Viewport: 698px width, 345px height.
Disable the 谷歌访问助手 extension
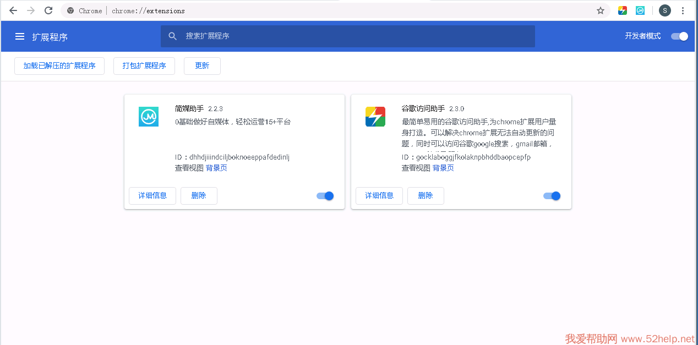[x=552, y=196]
